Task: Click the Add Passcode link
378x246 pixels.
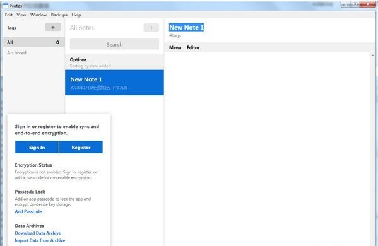Action: tap(28, 211)
